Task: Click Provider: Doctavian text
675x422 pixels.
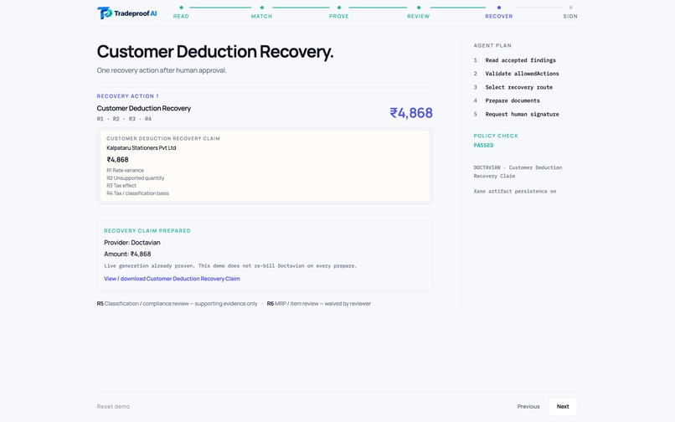Action: click(132, 243)
